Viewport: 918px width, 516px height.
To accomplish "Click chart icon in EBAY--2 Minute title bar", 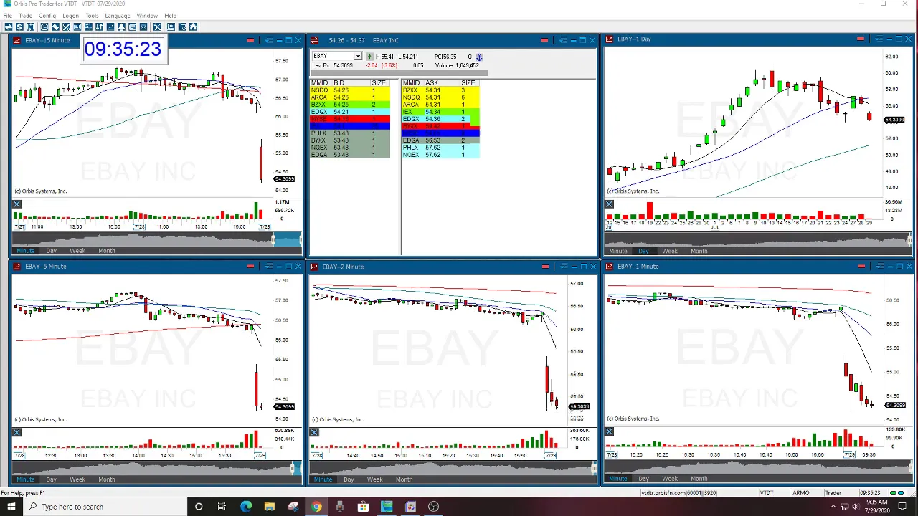I will tap(314, 267).
